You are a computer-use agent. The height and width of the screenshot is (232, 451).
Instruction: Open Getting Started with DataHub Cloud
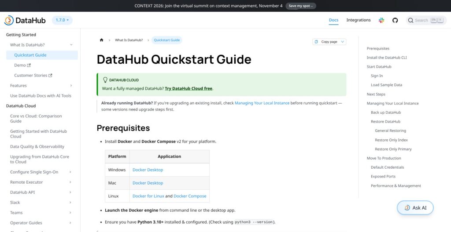pos(39,134)
